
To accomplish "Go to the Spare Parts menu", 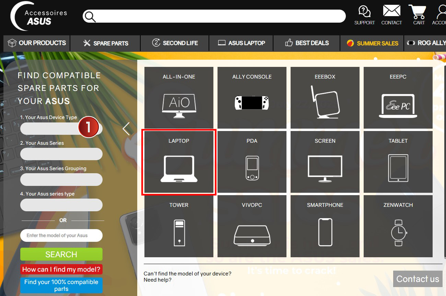I will pos(106,43).
